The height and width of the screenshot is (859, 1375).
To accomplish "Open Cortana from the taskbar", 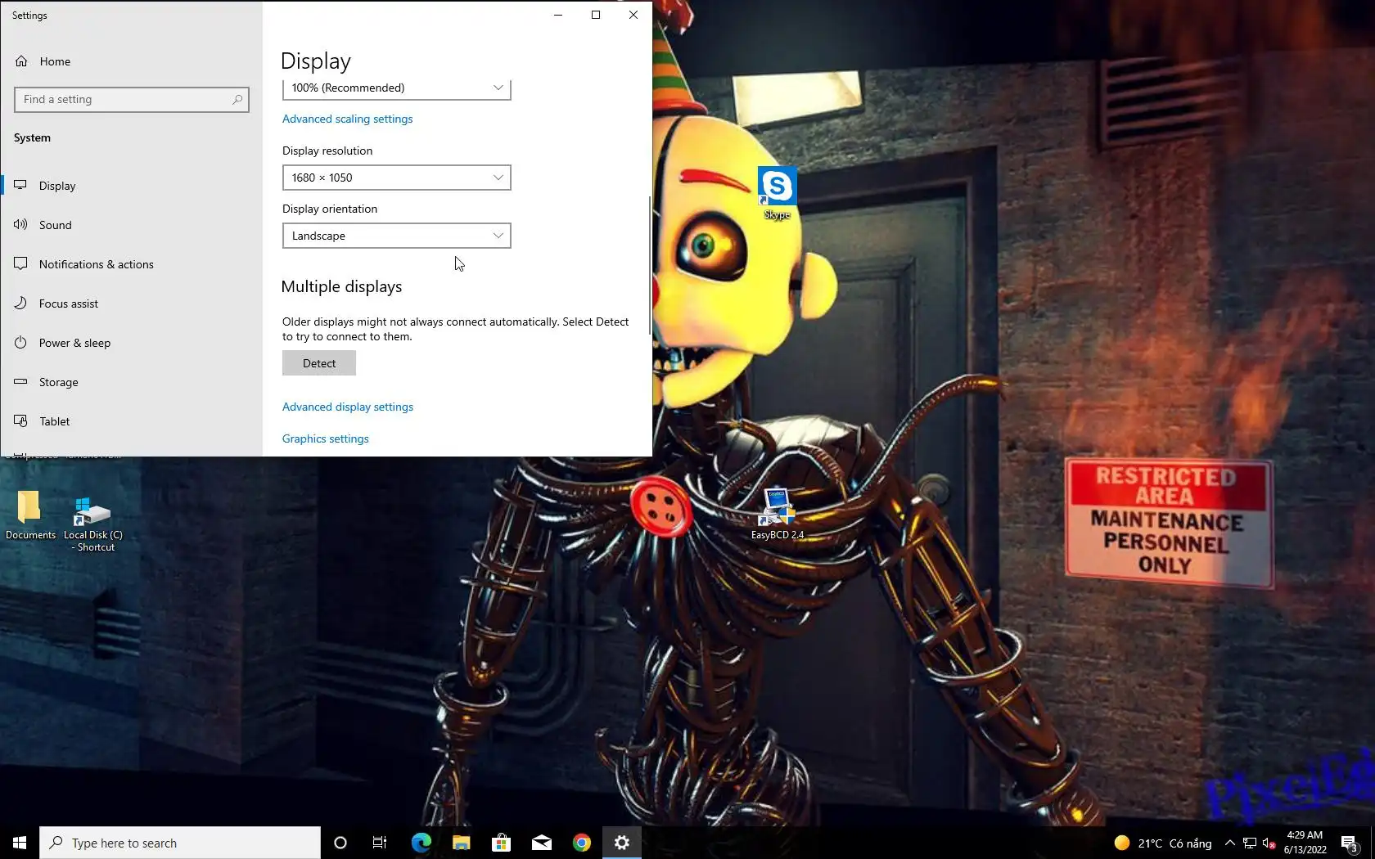I will click(x=340, y=843).
